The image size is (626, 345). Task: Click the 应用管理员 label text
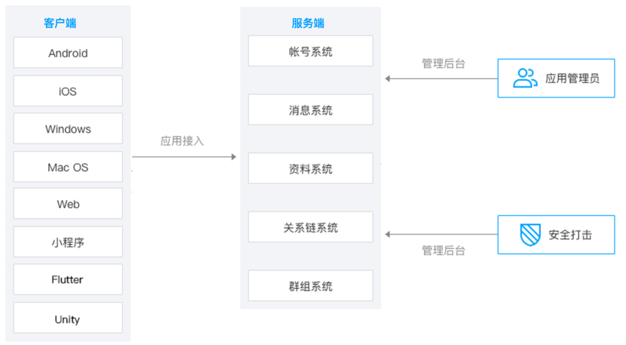click(572, 78)
